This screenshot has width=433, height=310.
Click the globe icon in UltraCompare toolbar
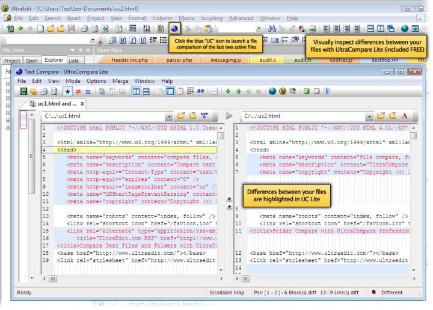click(272, 91)
